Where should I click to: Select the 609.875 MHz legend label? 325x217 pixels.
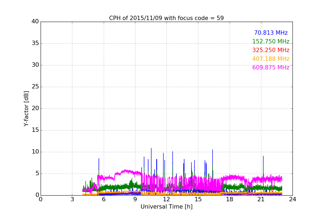click(271, 68)
